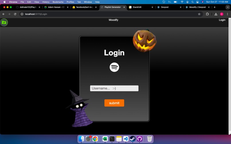Click the page vertical scrollbar
Screen dimensions: 231x144
(x=230, y=75)
